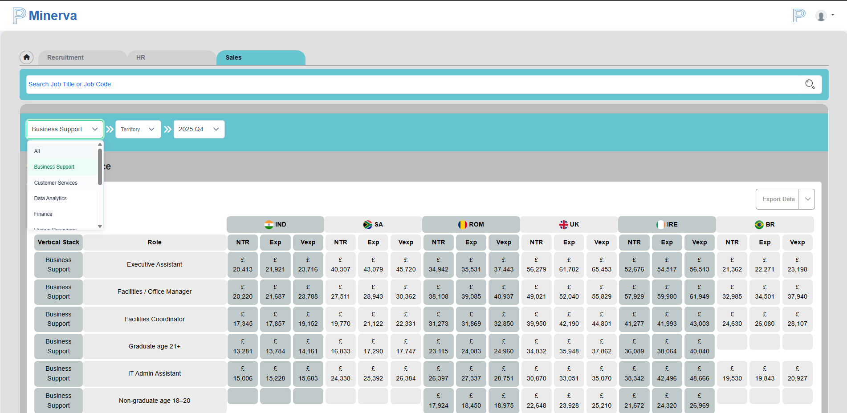Click the £61,949 cell

click(x=700, y=292)
